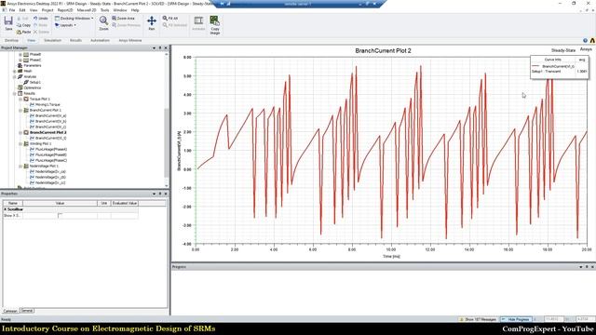Click the Fit All tool
596x335 pixels.
[x=170, y=19]
